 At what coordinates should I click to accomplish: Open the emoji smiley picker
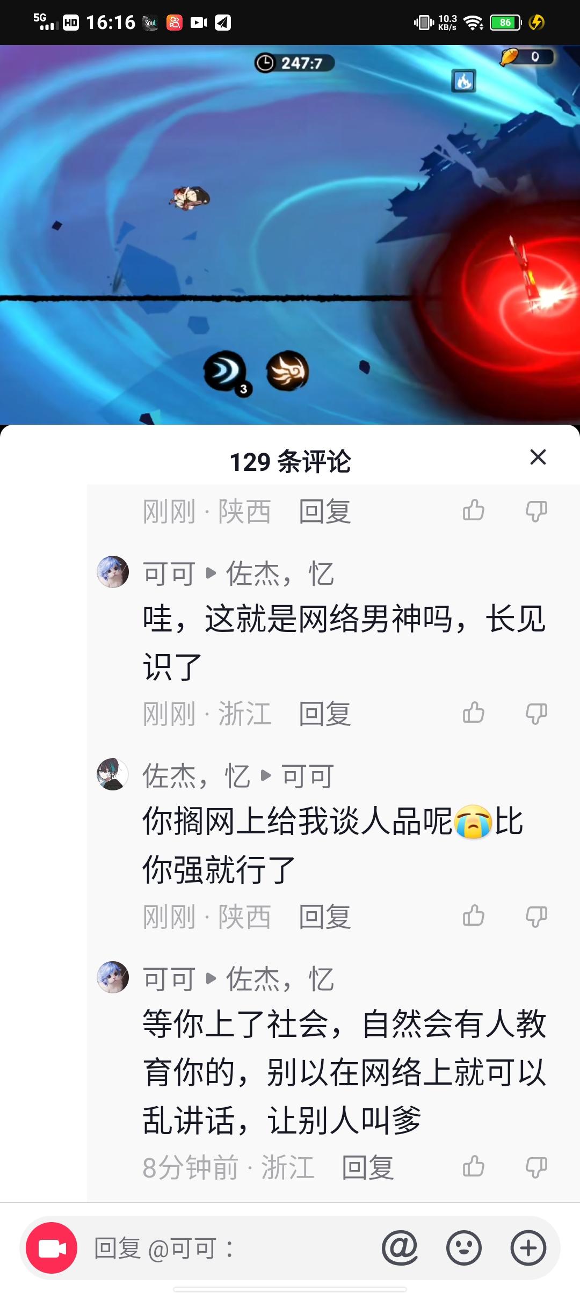464,1248
